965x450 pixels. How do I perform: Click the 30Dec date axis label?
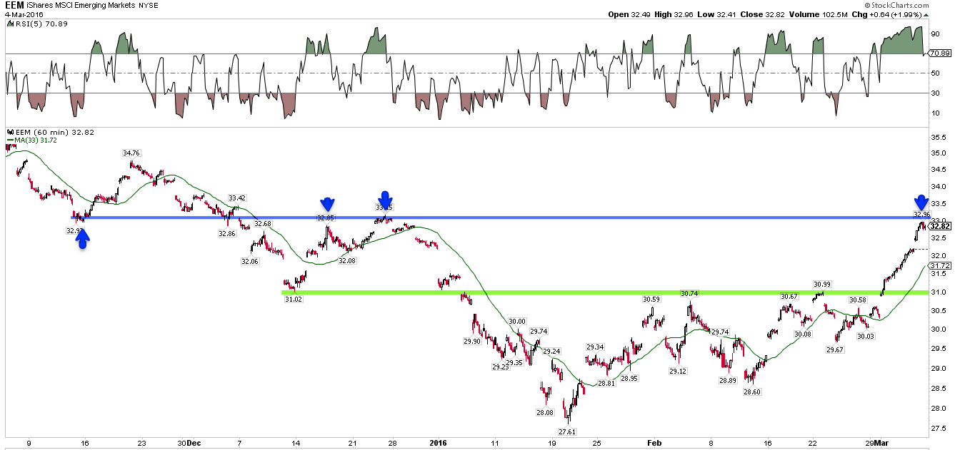click(x=189, y=443)
